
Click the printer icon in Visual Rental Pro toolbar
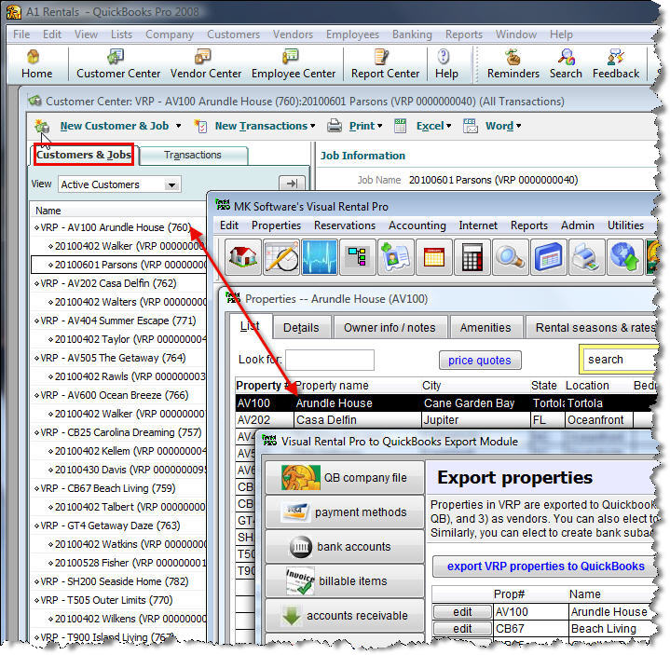(x=586, y=257)
